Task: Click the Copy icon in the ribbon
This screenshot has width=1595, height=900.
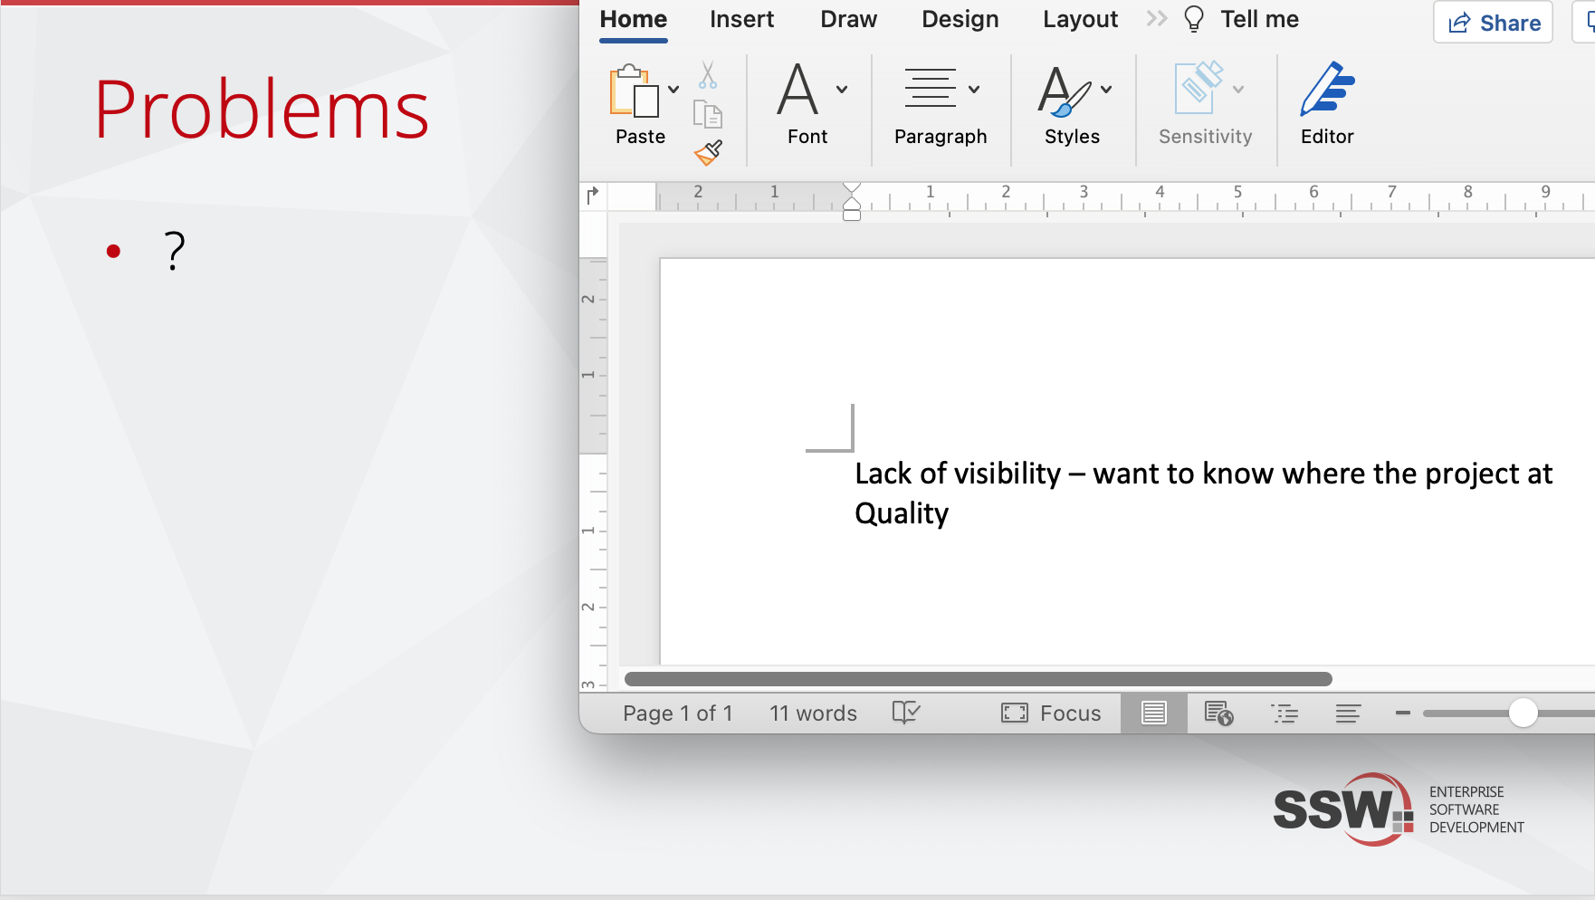Action: click(x=707, y=114)
